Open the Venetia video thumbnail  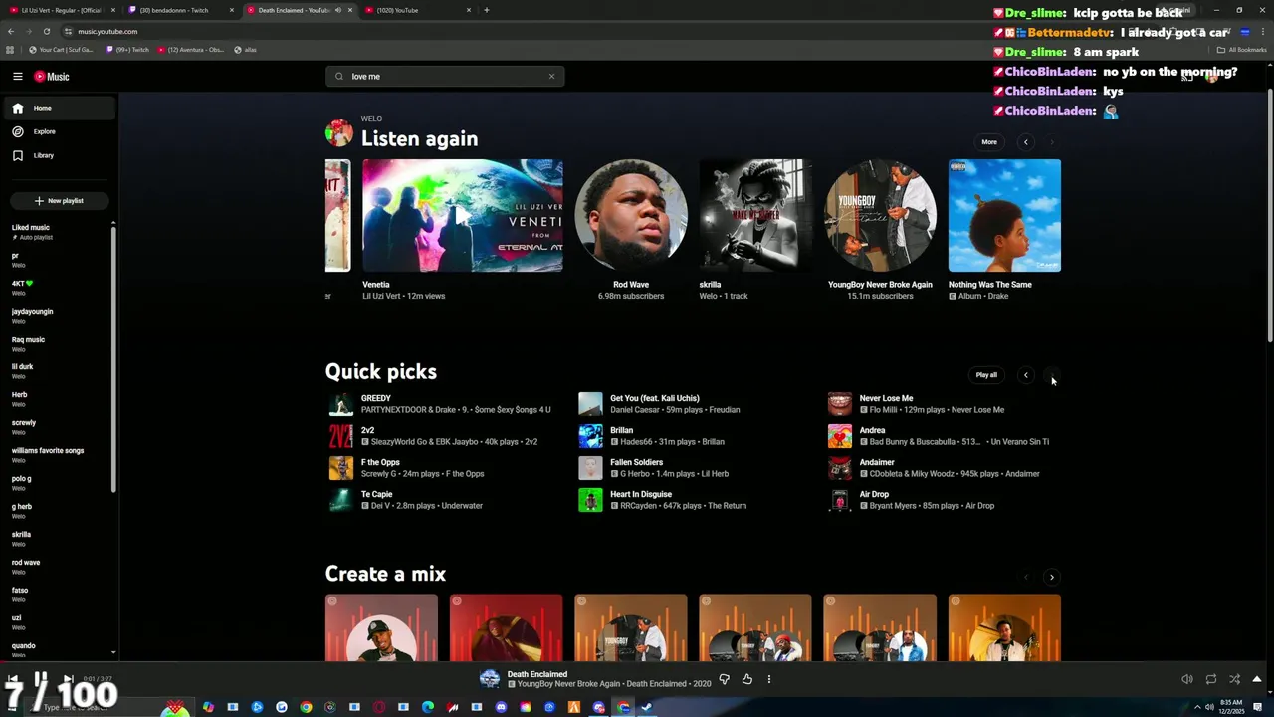point(463,215)
